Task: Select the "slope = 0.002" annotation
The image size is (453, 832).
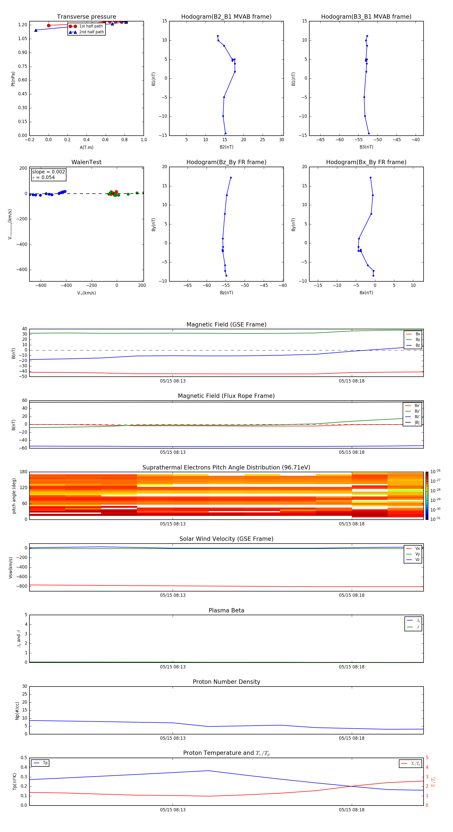Action: pos(49,172)
